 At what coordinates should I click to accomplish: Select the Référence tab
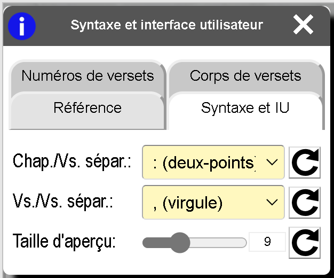pos(88,108)
